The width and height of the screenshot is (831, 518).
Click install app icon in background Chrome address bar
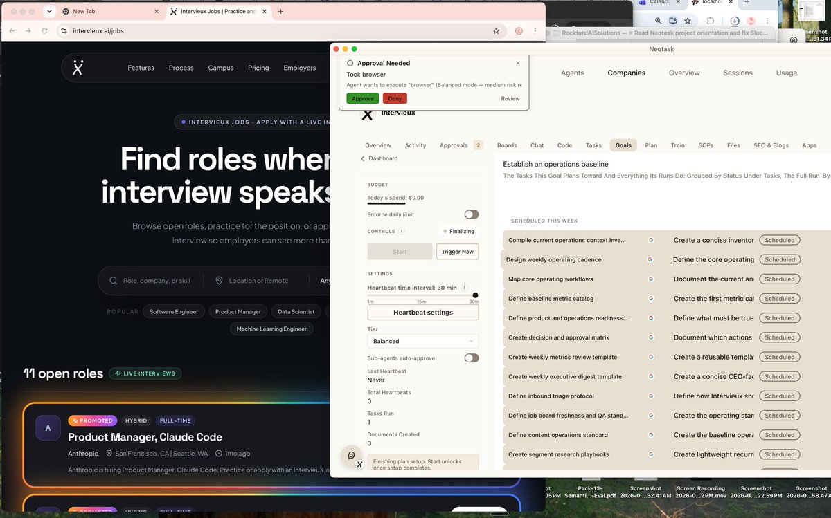673,21
